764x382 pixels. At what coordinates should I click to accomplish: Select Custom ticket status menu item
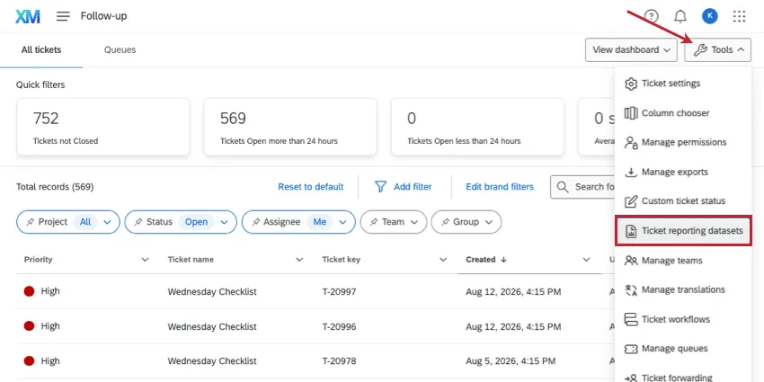click(684, 201)
